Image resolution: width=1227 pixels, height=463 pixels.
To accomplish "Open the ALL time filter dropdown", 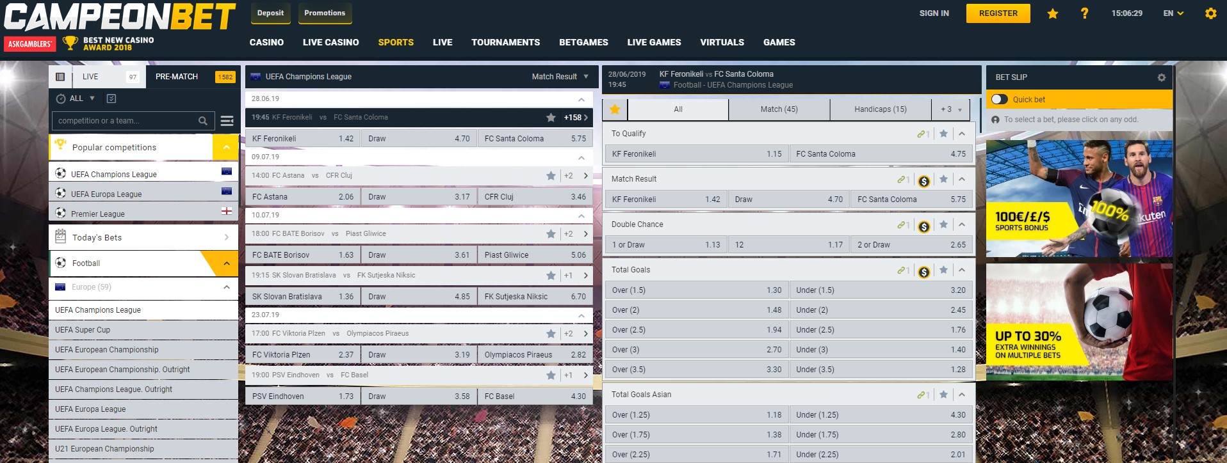I will click(x=76, y=98).
